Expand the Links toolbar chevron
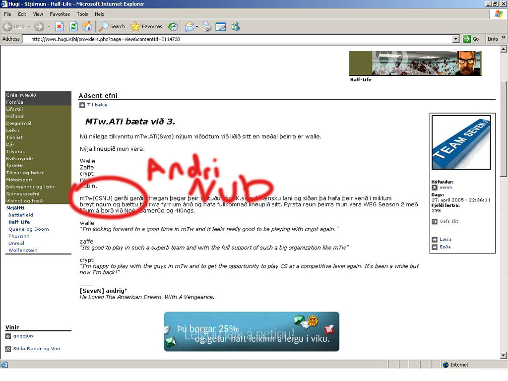The height and width of the screenshot is (381, 508). pyautogui.click(x=503, y=38)
